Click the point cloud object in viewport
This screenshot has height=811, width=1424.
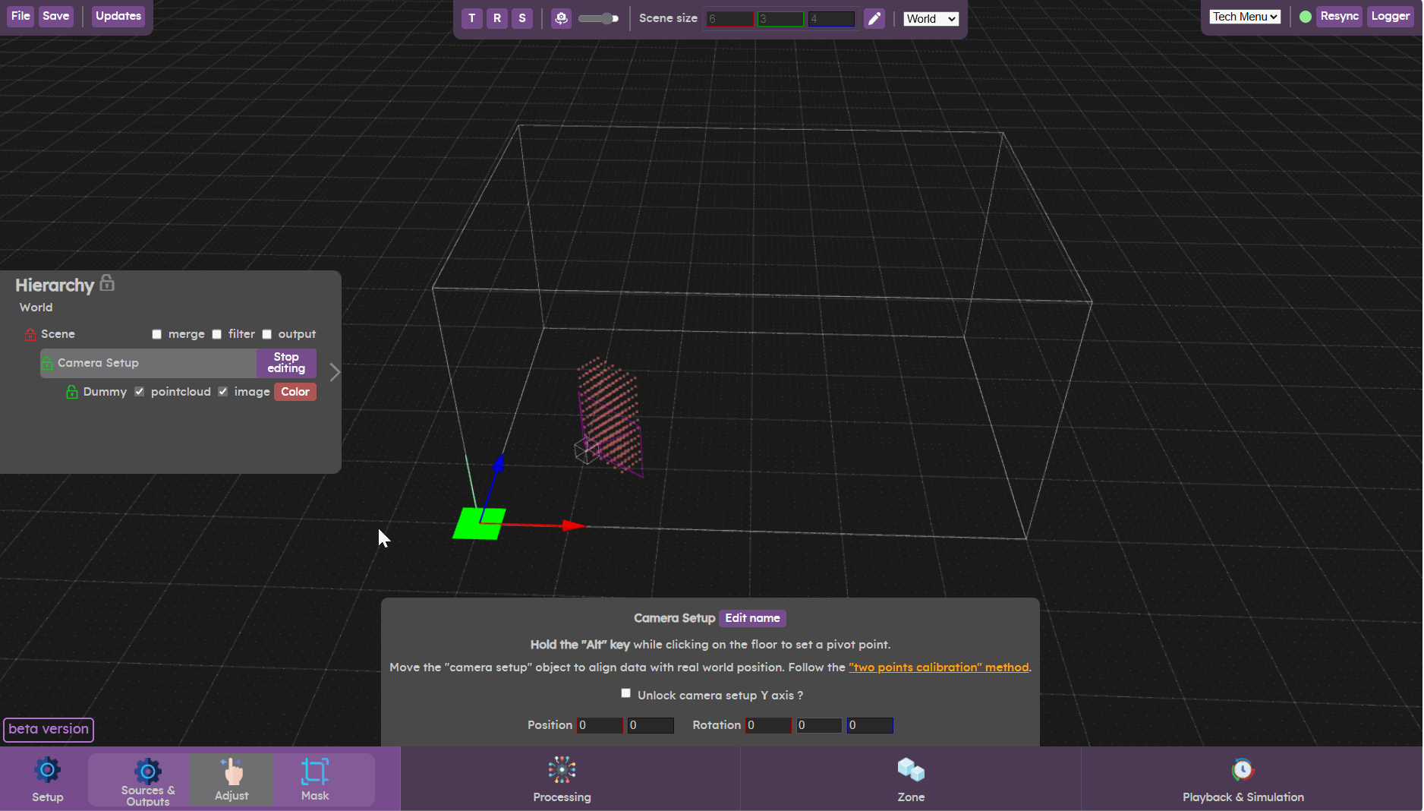click(610, 414)
